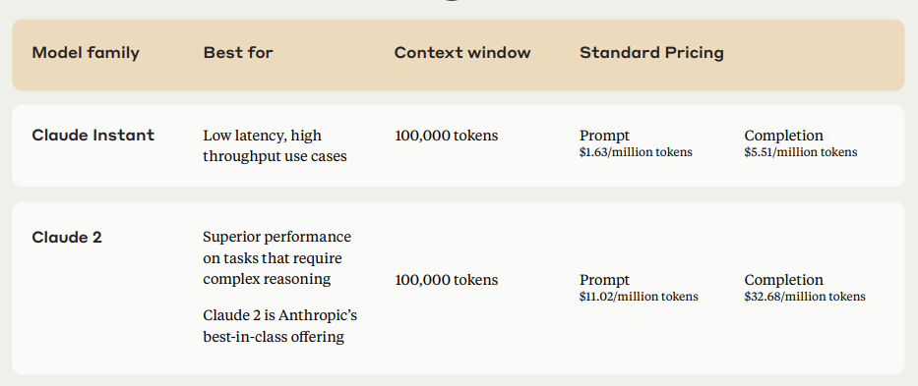
Task: Click the Claude Instant model name
Action: (93, 136)
